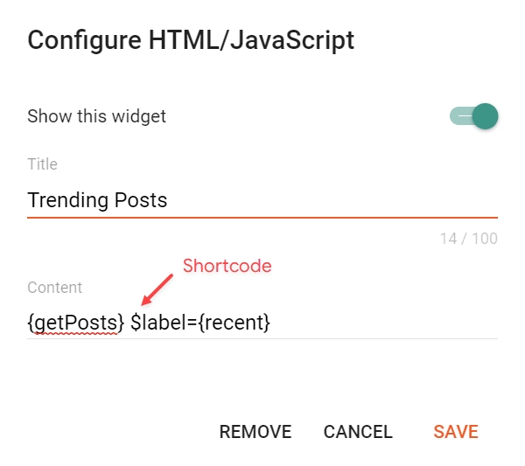
Task: Click the 14 / 100 character counter
Action: click(x=469, y=239)
